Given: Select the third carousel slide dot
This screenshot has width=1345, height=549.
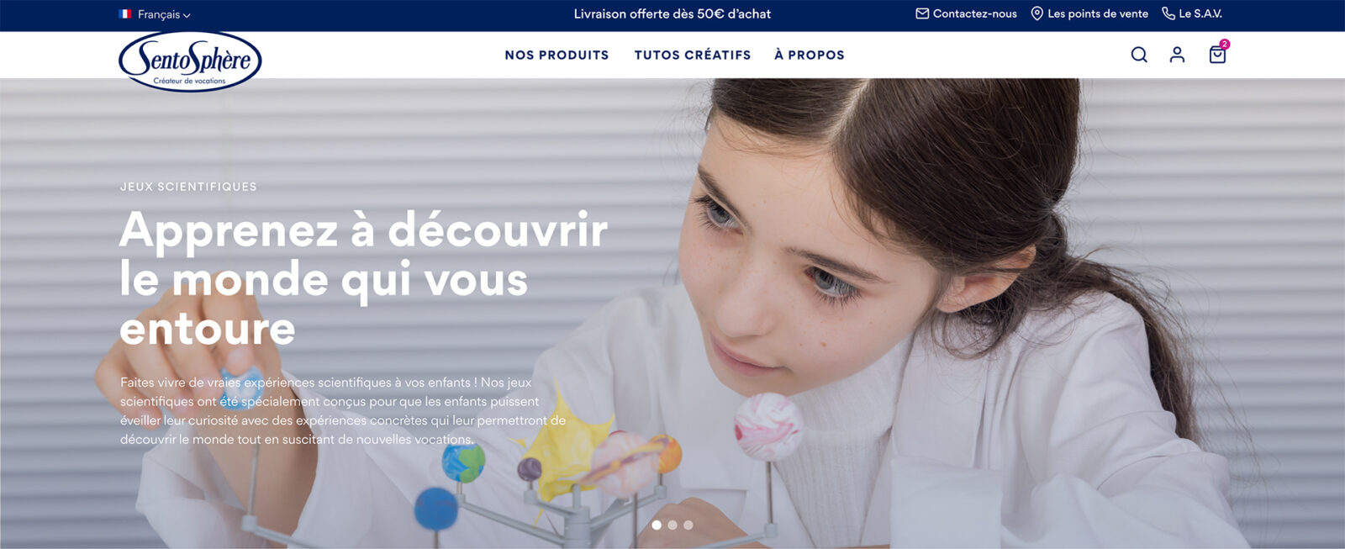Looking at the screenshot, I should (x=688, y=525).
